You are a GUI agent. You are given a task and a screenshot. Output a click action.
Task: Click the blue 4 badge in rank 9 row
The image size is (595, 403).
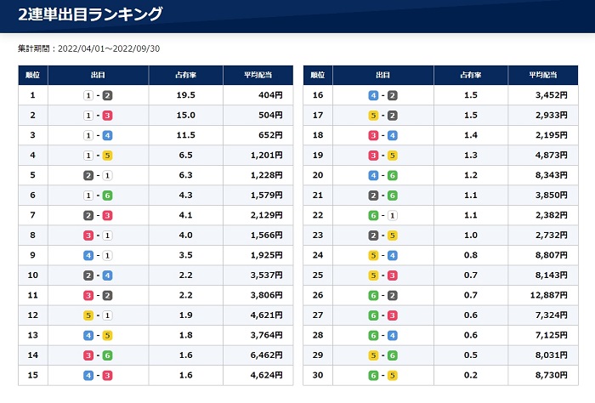(88, 254)
